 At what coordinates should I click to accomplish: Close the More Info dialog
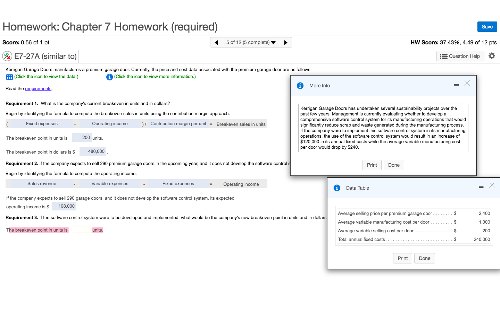click(x=467, y=83)
